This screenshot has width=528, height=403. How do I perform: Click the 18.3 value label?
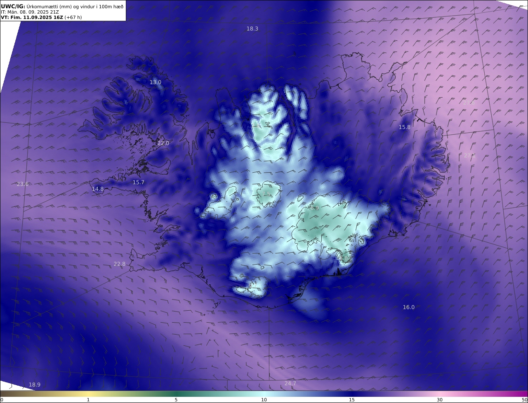[x=252, y=28]
